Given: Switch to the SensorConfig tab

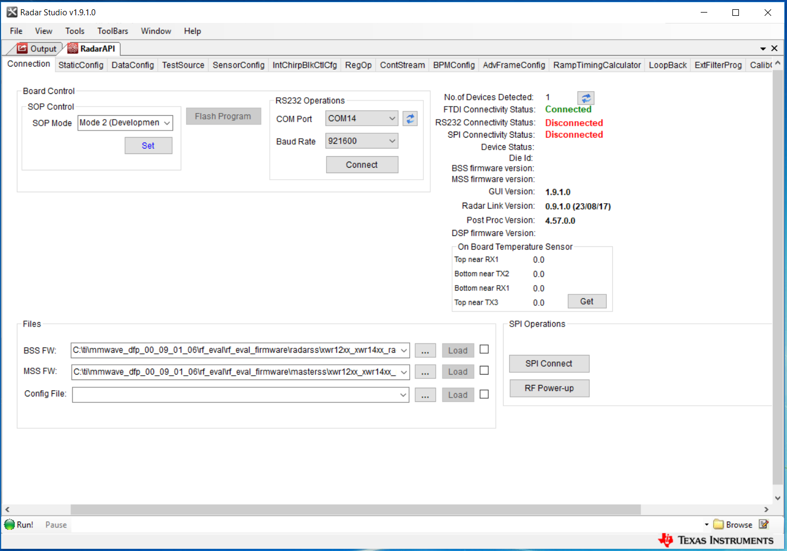Looking at the screenshot, I should point(239,65).
